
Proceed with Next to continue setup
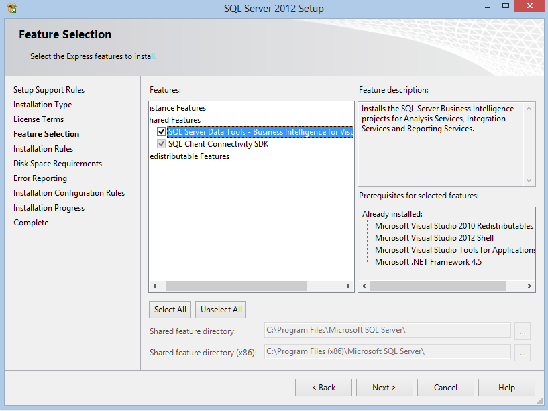pos(384,387)
